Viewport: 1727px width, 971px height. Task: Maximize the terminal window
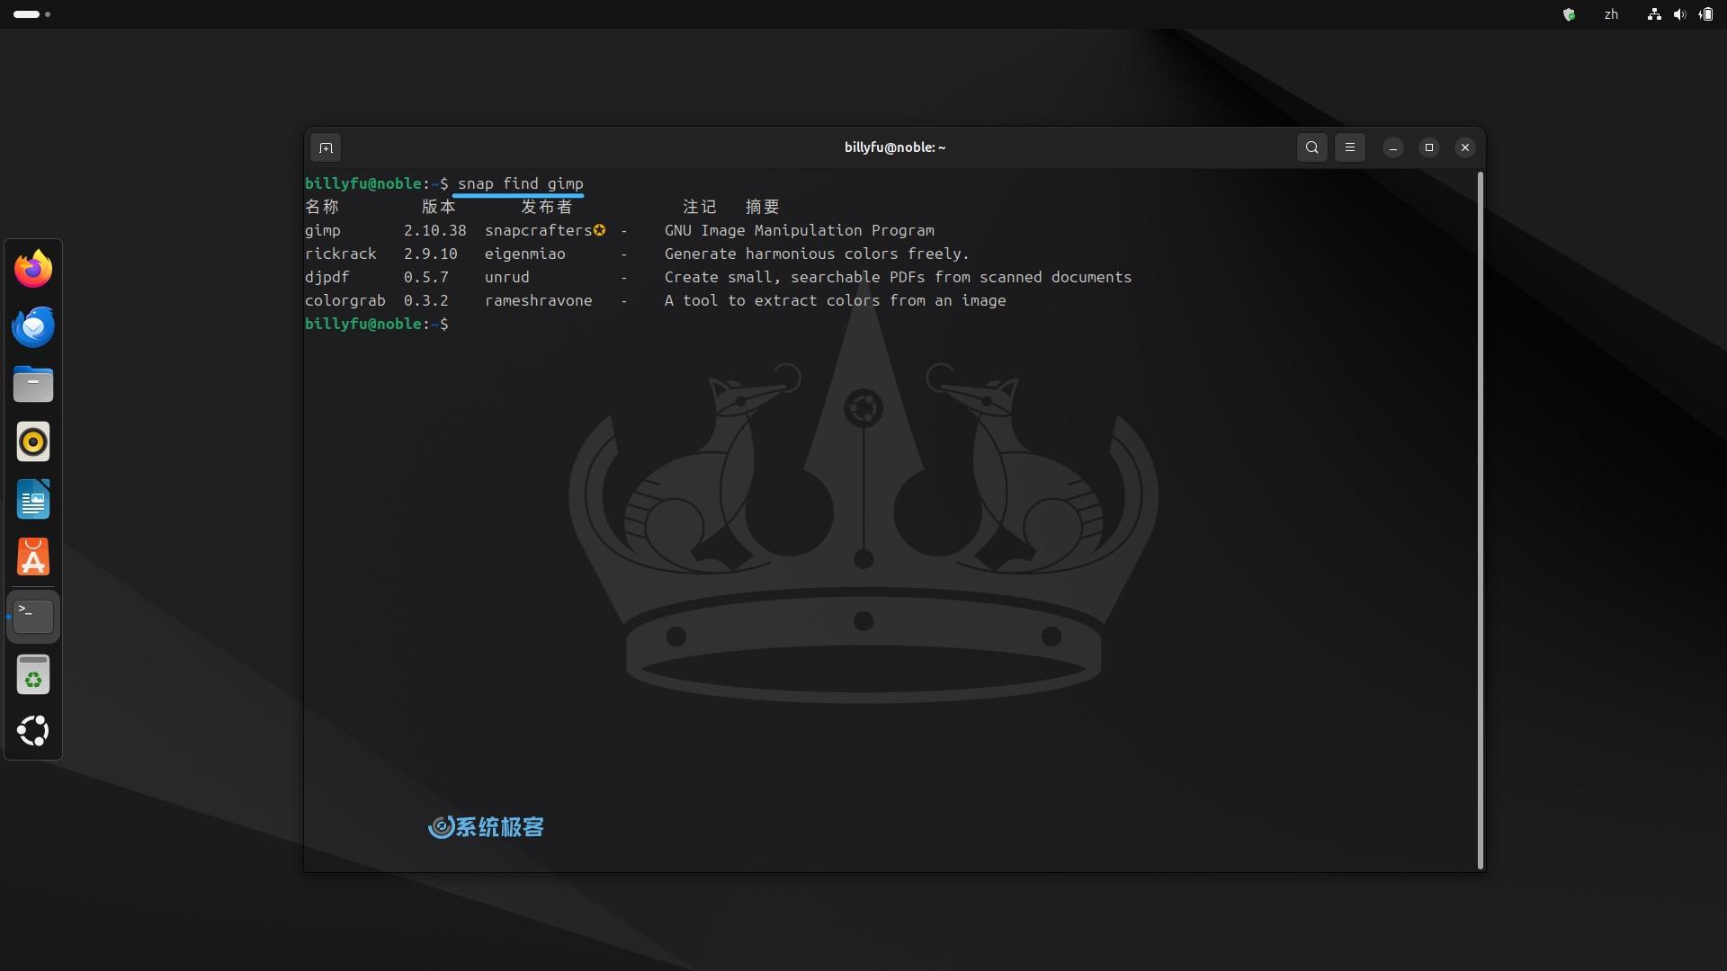[x=1428, y=147]
